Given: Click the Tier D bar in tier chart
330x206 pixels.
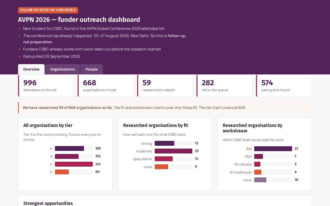Looking at the screenshot, I should click(62, 172).
